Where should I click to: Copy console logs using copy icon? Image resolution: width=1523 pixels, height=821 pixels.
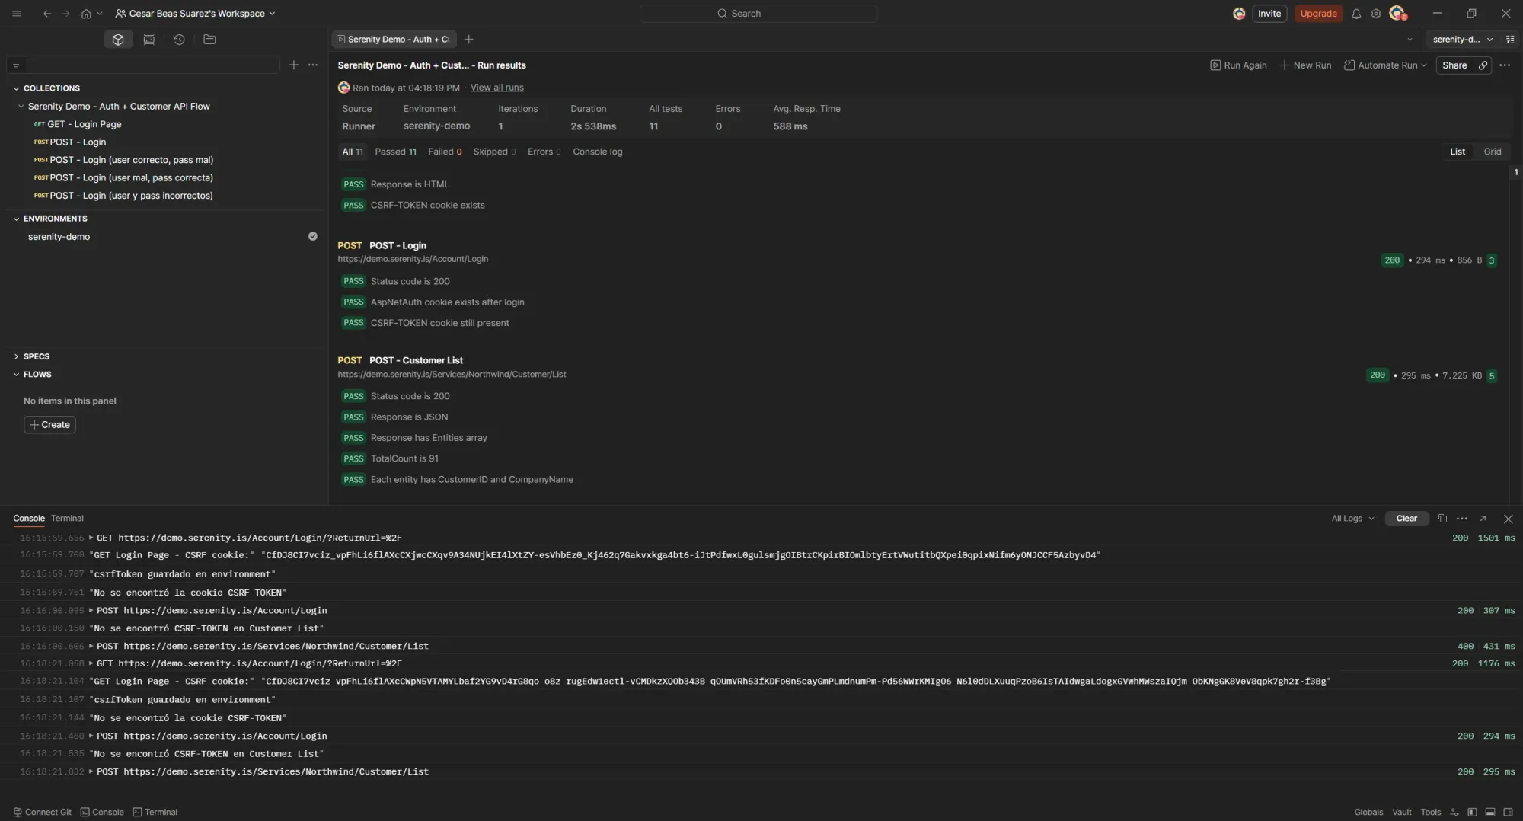point(1442,519)
